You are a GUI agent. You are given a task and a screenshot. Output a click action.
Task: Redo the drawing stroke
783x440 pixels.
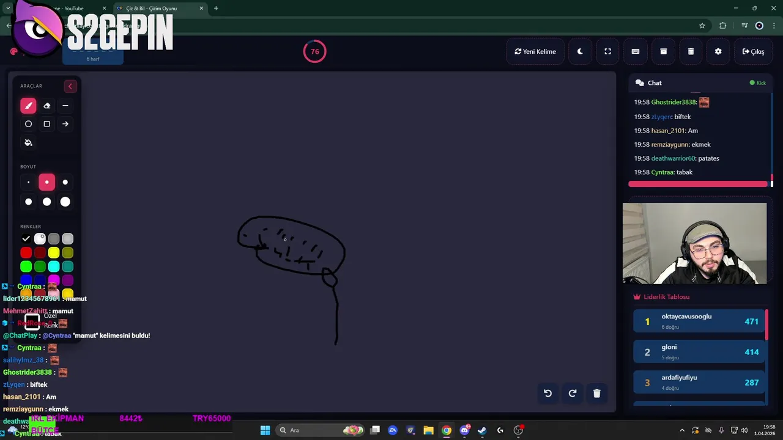click(573, 394)
